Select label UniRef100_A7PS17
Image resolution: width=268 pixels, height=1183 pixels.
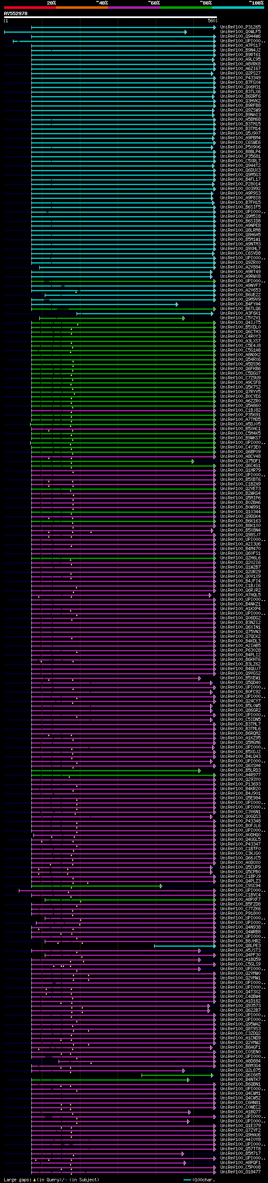coord(240,45)
